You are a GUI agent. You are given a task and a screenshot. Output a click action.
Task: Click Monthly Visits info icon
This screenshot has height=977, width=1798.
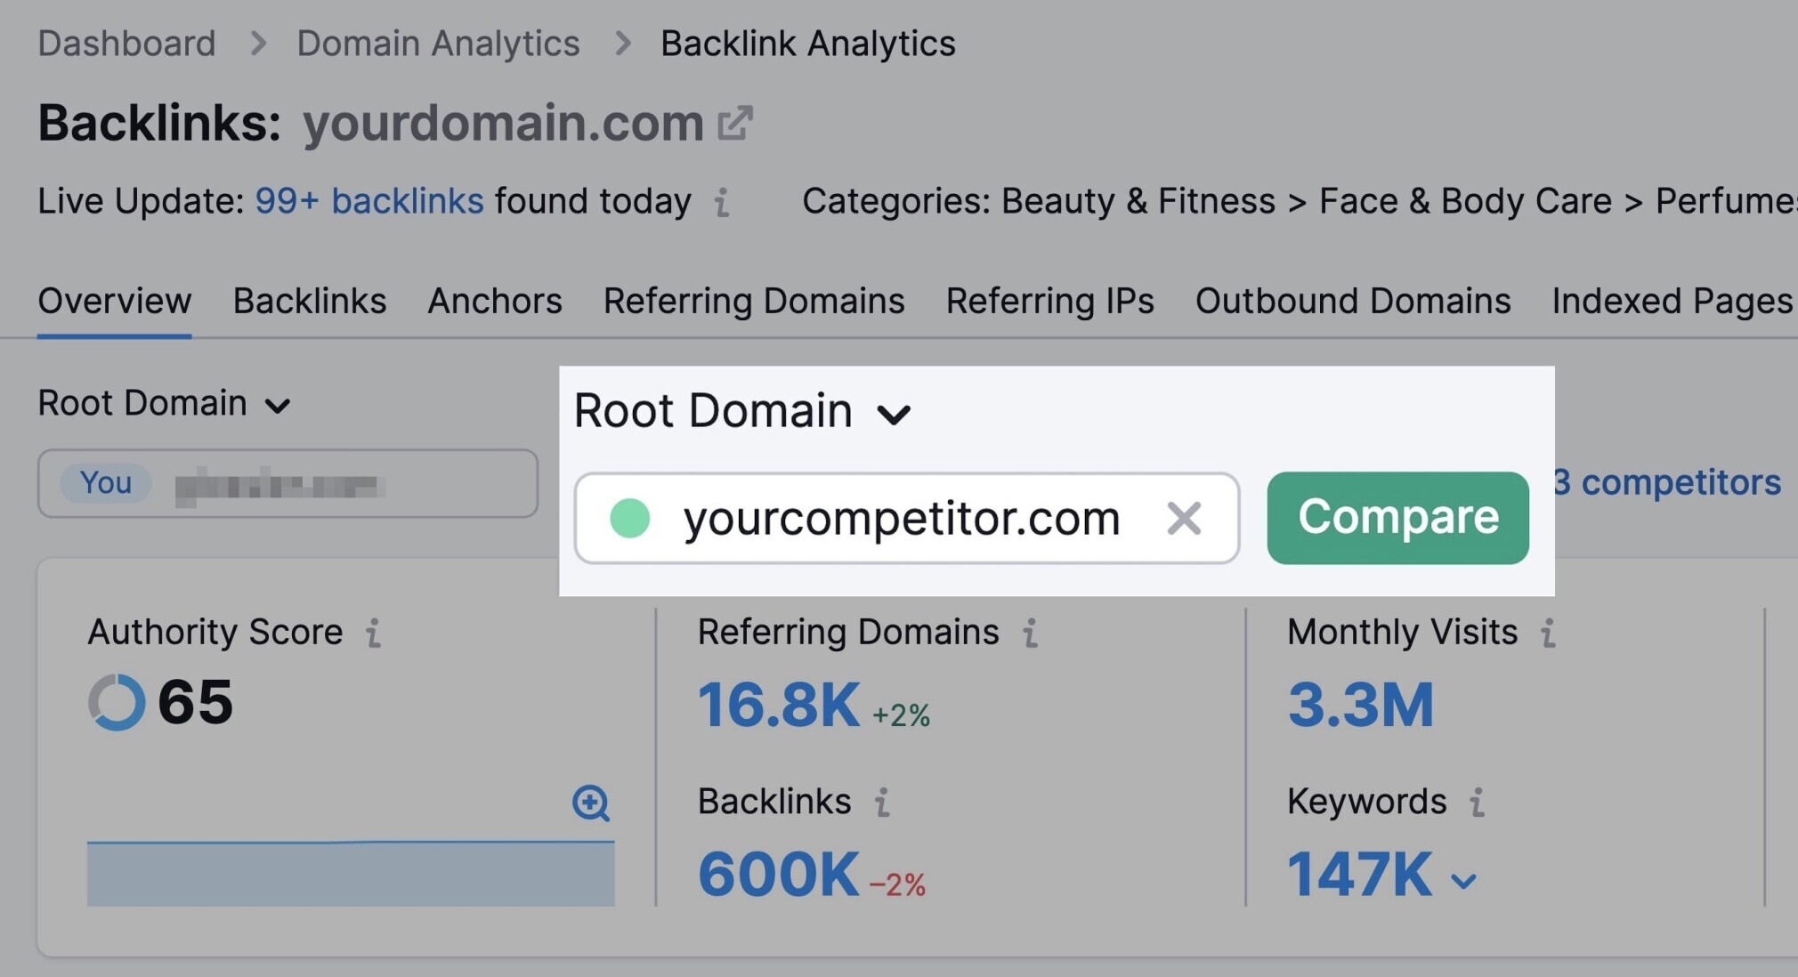click(x=1549, y=634)
